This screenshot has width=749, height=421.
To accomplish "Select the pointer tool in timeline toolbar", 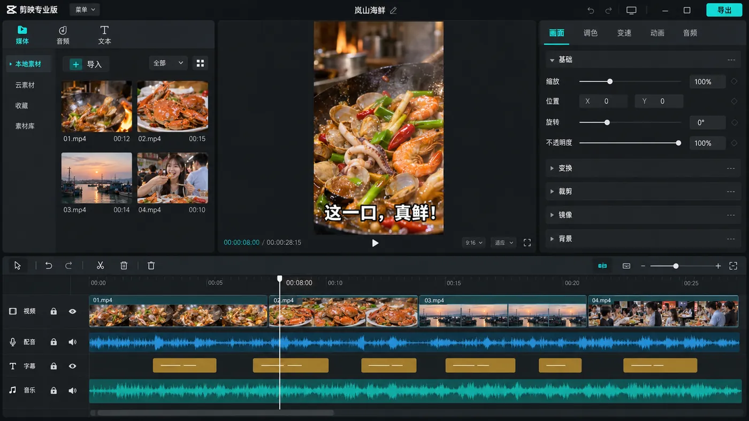I will click(x=18, y=266).
